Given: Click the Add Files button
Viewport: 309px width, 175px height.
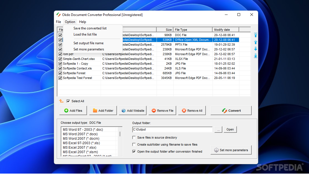Looking at the screenshot, I should (x=73, y=111).
